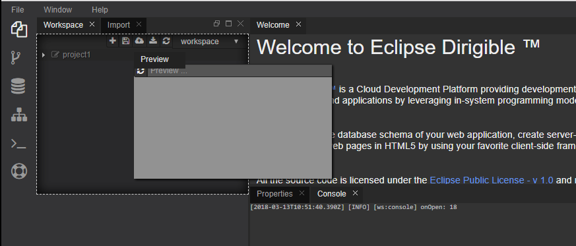Open the Eclipse Public License link
The image size is (576, 246).
click(491, 180)
